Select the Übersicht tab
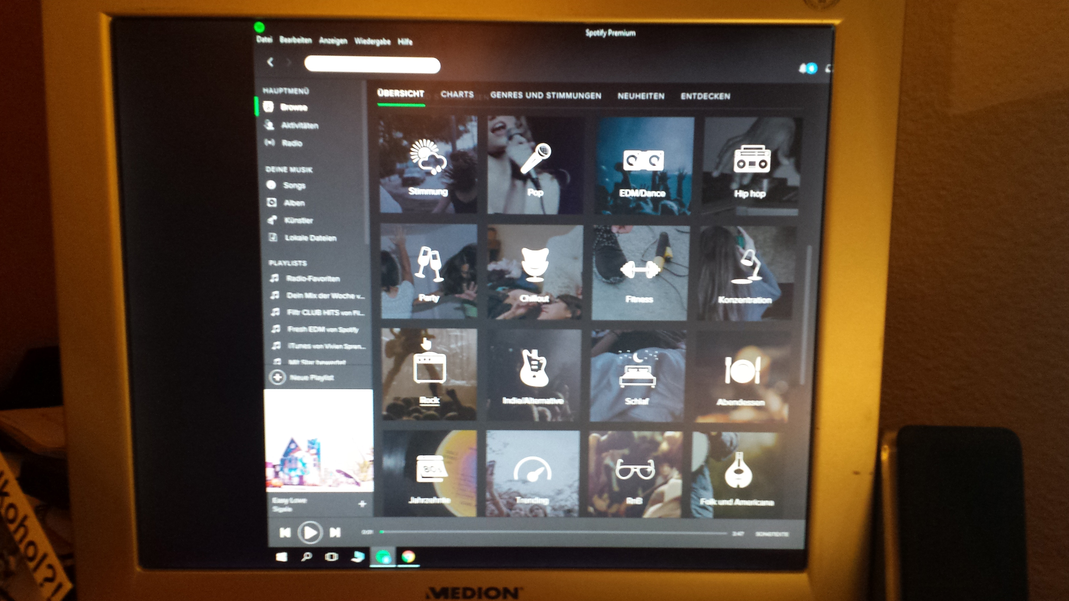This screenshot has height=601, width=1069. (x=401, y=94)
